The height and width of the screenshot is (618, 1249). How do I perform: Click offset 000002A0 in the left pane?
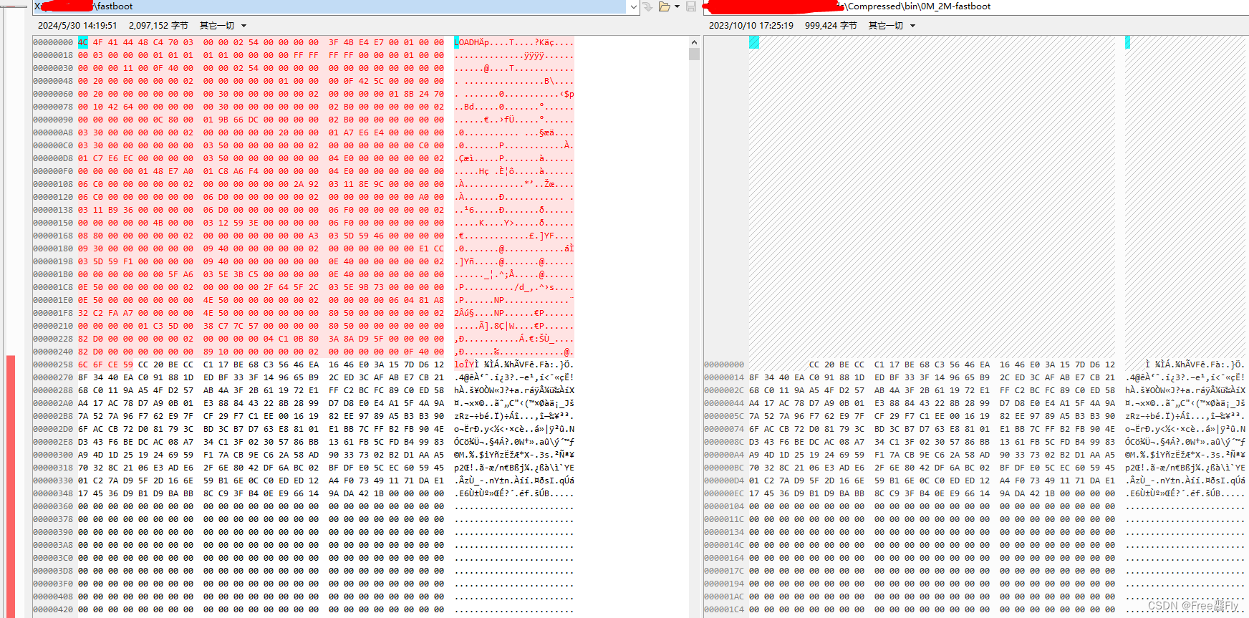tap(53, 404)
